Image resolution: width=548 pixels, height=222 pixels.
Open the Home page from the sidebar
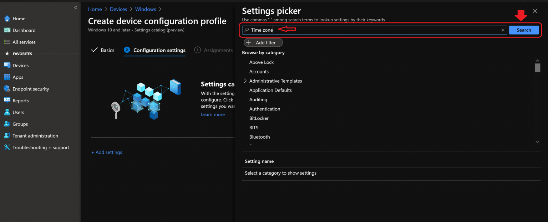click(20, 19)
